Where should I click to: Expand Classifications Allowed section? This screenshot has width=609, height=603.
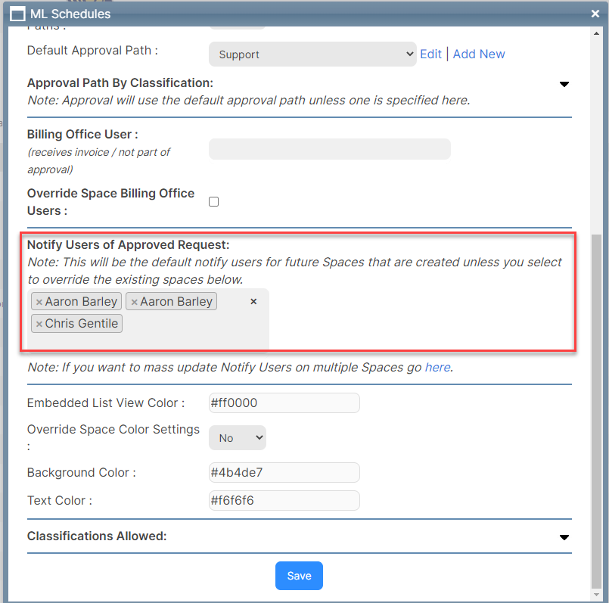pyautogui.click(x=564, y=537)
